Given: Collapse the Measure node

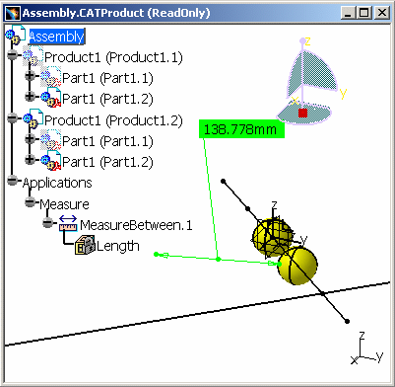Looking at the screenshot, I should 30,201.
